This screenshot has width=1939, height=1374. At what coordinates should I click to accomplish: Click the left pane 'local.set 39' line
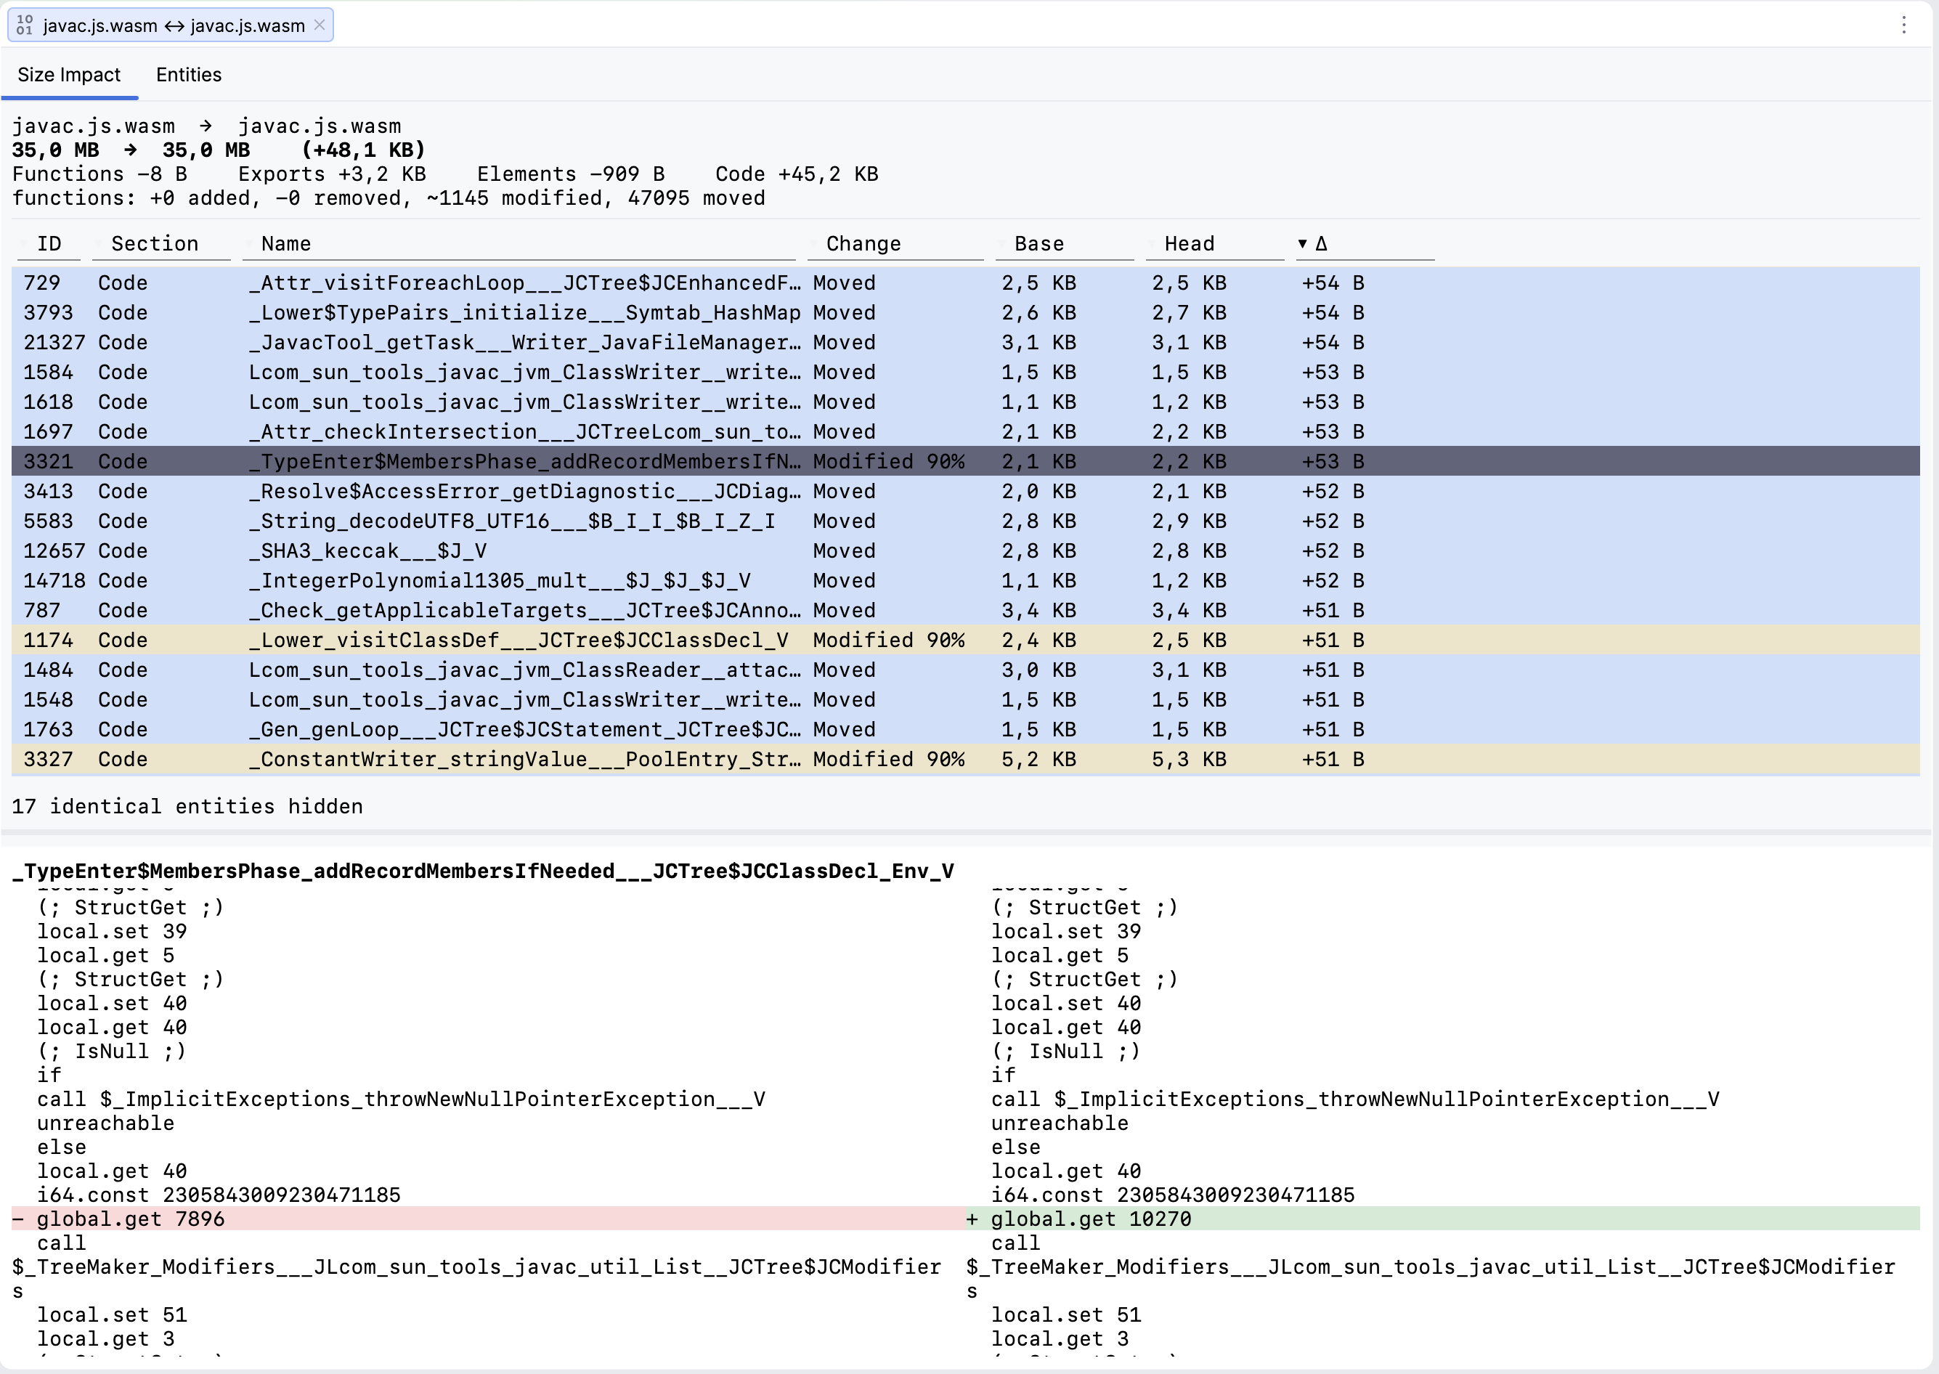click(x=112, y=931)
